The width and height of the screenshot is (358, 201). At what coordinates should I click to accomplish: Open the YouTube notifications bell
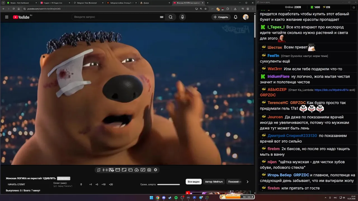pos(235,17)
